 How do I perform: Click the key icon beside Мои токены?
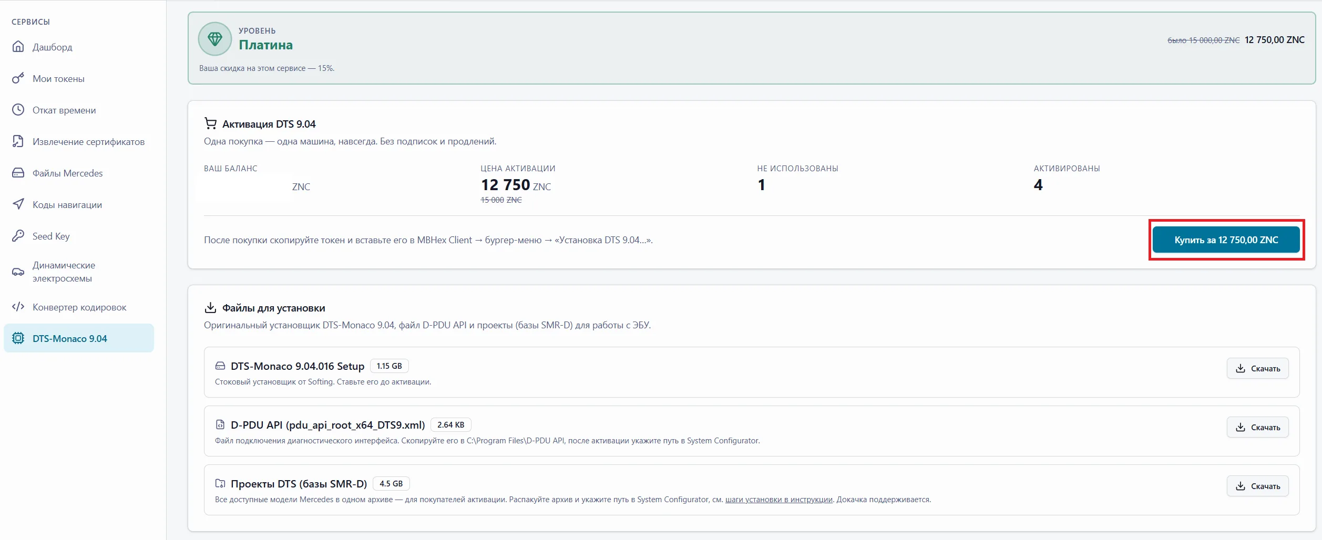[18, 78]
